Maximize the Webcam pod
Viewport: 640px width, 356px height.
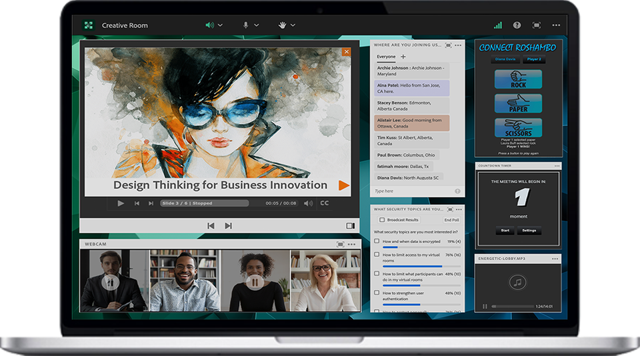point(341,244)
